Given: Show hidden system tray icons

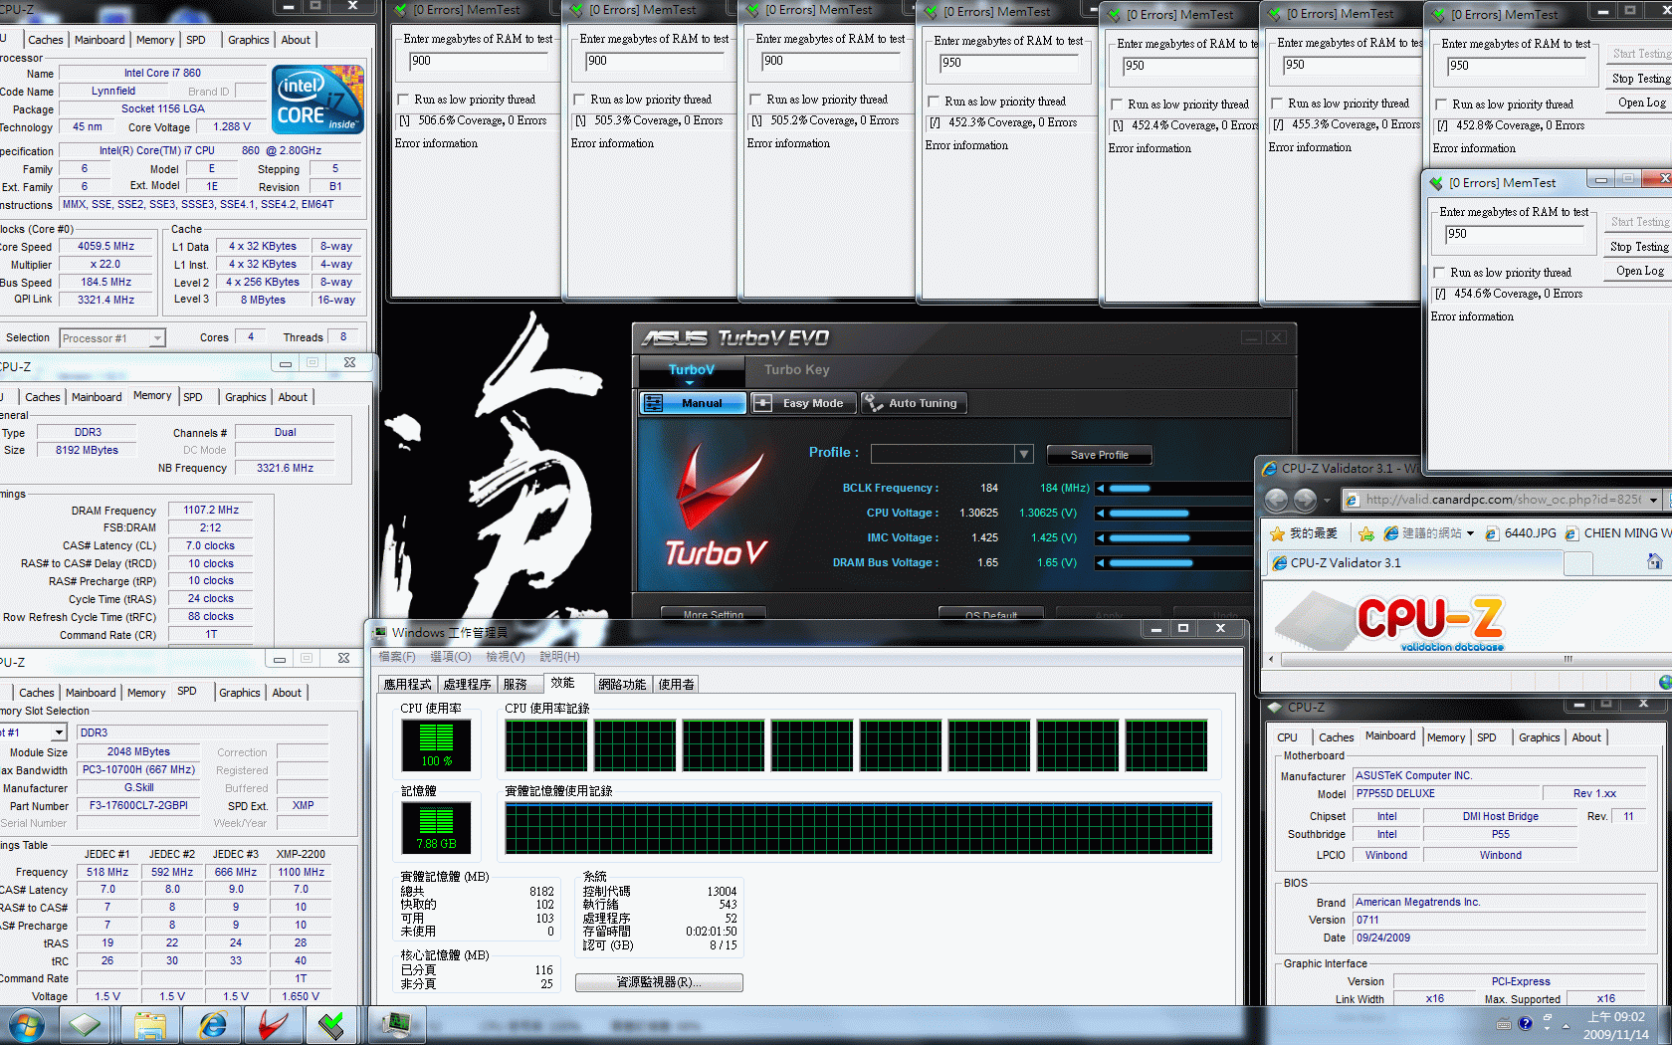Looking at the screenshot, I should coord(1567,1025).
